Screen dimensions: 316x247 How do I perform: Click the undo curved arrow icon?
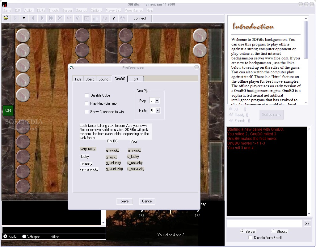69,18
